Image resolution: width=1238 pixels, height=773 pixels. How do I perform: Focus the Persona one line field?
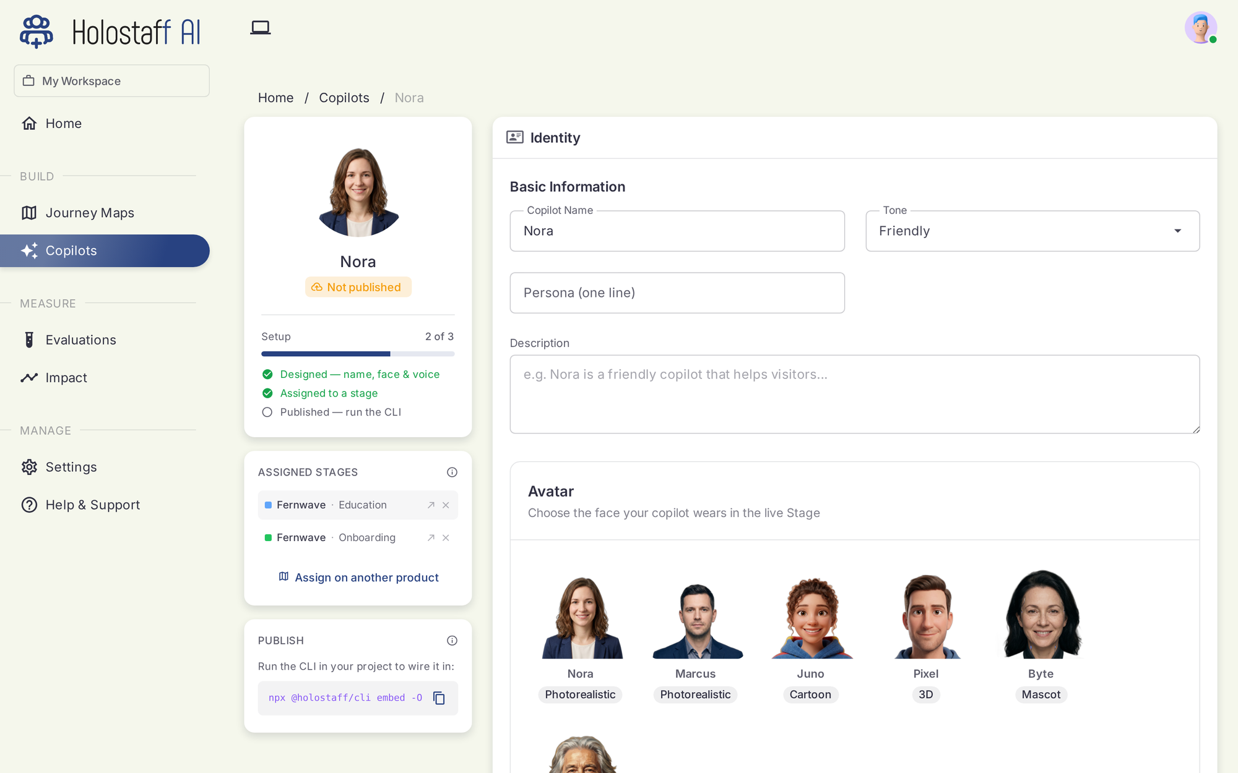[677, 293]
